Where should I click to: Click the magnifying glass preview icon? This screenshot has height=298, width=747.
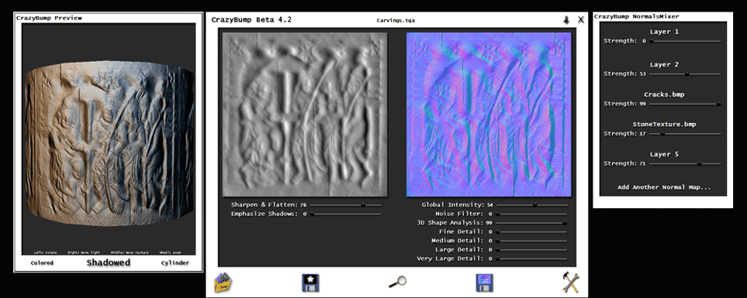[397, 283]
